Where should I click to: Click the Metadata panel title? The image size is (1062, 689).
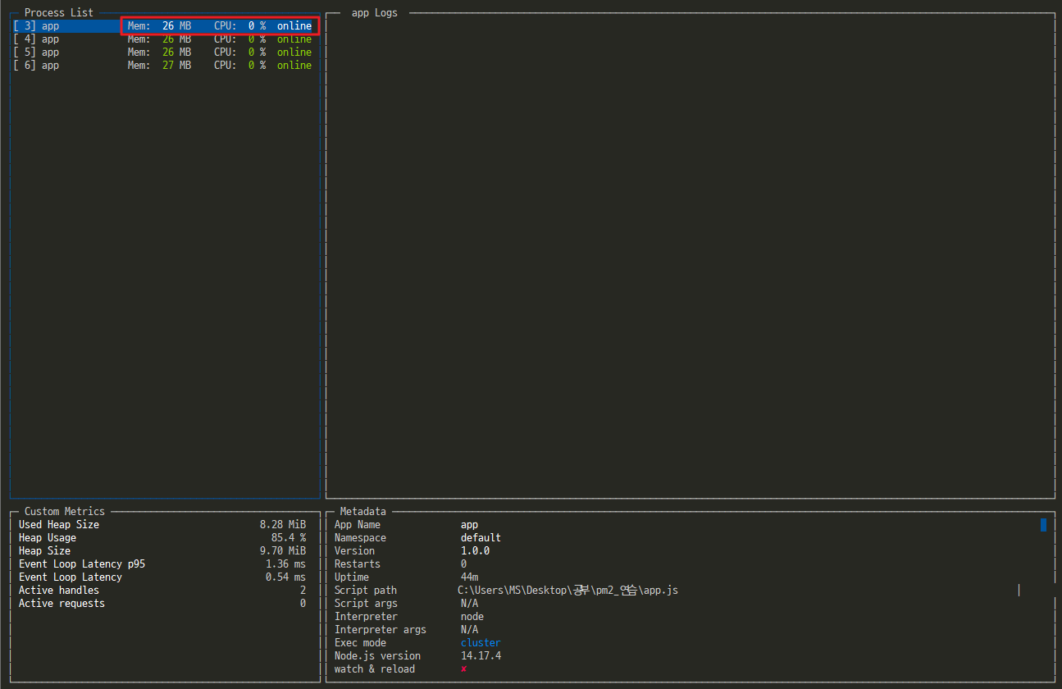click(x=363, y=512)
